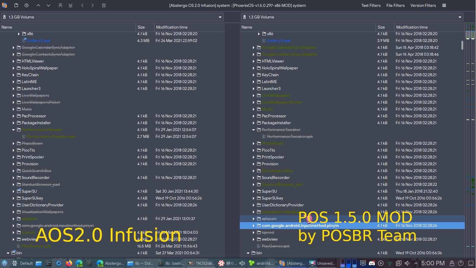Sort left pane by Size column header

pos(145,27)
